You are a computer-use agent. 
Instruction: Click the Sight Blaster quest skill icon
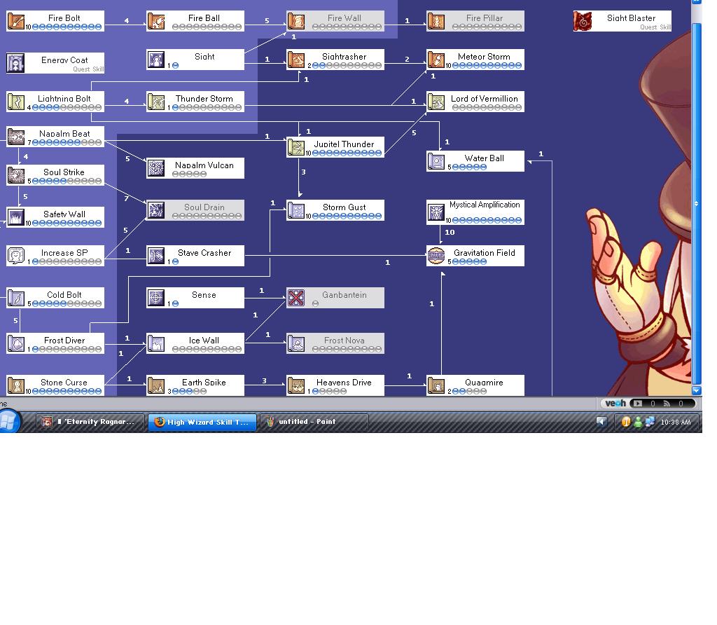tap(583, 22)
